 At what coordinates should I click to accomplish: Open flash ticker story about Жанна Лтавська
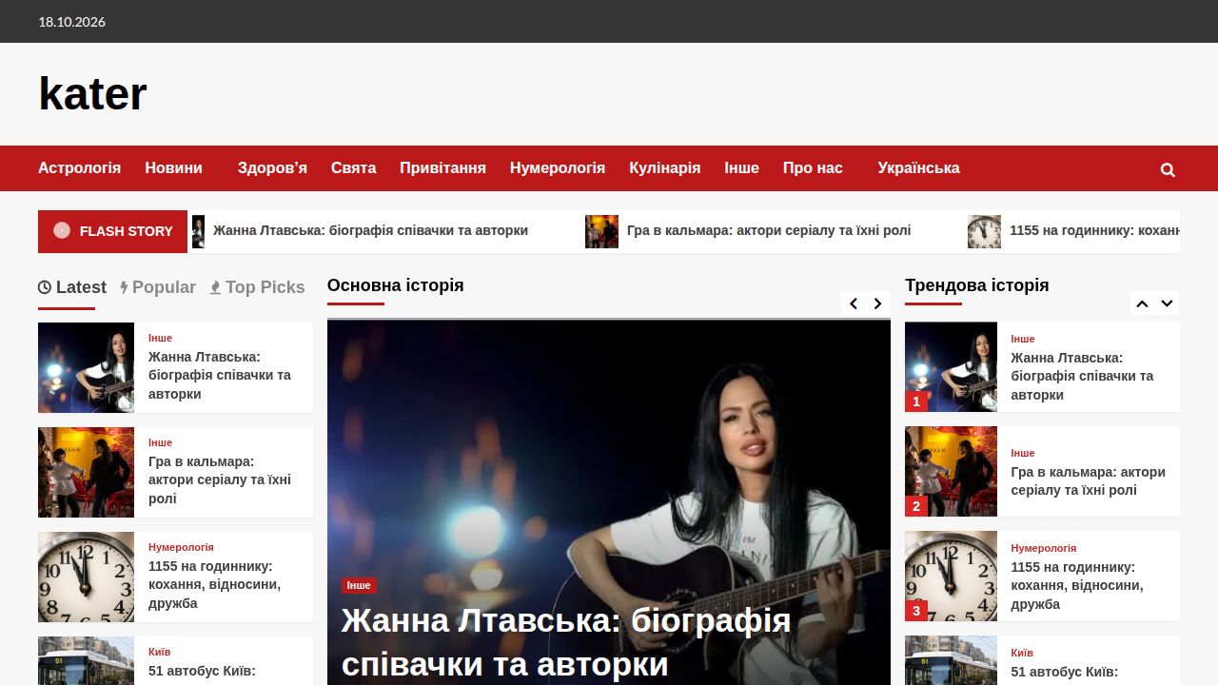coord(370,230)
